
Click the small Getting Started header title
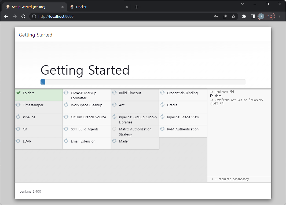point(36,35)
